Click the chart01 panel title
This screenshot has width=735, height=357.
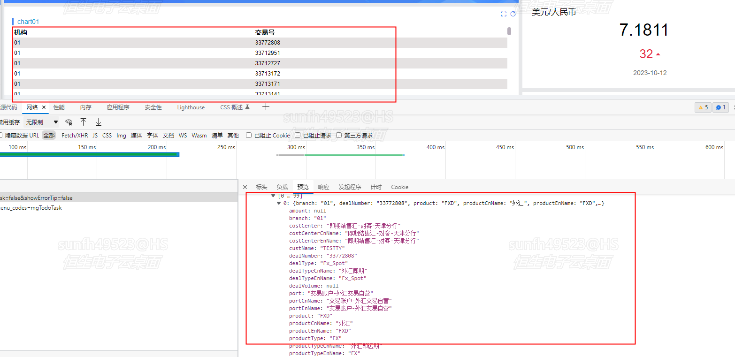28,22
